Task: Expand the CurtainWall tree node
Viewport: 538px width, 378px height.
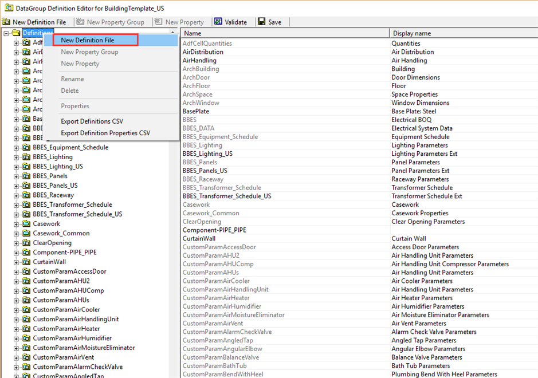Action: click(16, 263)
